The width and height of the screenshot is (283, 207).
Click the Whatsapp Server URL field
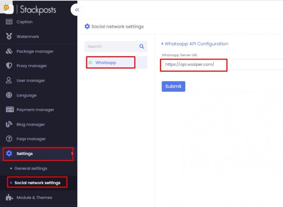click(222, 64)
